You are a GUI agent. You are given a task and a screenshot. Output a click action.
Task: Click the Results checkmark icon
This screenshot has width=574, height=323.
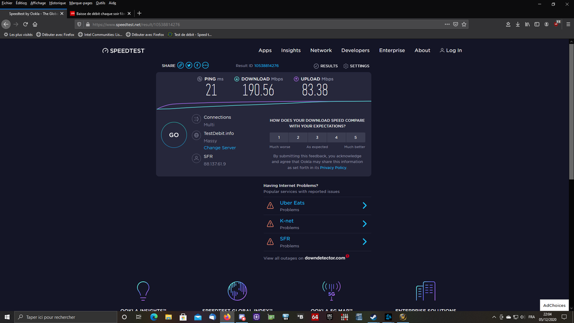(x=316, y=66)
